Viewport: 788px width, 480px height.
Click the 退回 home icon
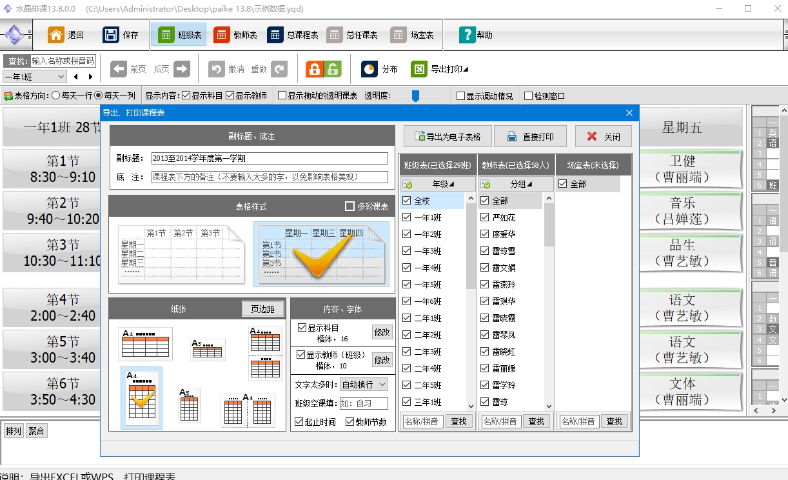pyautogui.click(x=56, y=35)
